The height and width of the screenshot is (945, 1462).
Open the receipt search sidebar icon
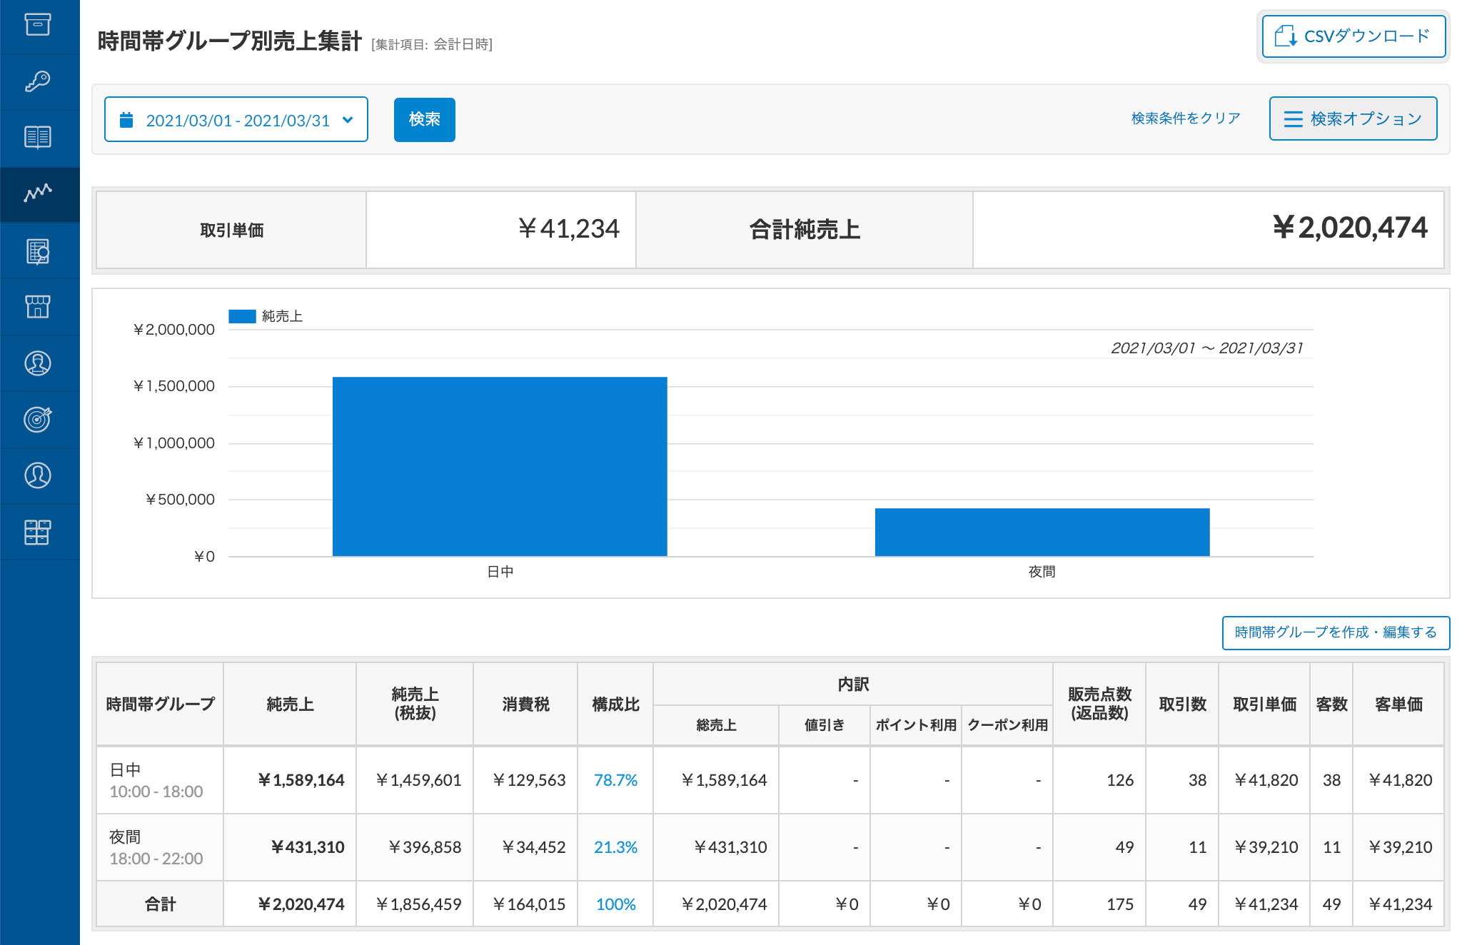click(38, 251)
